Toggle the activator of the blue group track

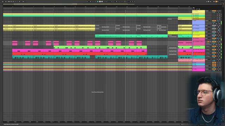click(214, 21)
